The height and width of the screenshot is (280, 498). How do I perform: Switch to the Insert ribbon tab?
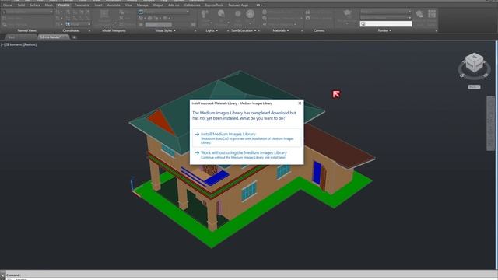99,5
